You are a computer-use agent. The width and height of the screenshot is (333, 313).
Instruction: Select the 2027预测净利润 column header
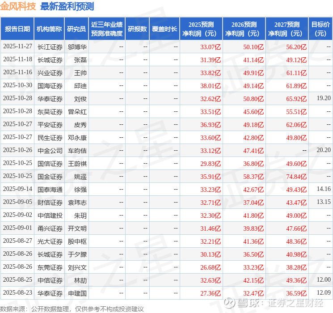coord(287,29)
